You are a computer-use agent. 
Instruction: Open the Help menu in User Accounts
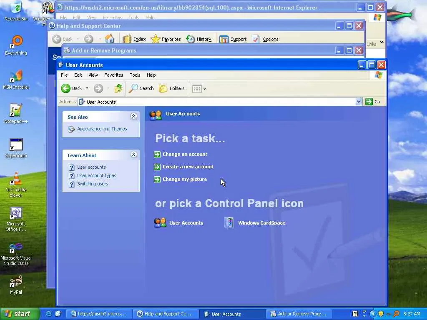[x=151, y=75]
